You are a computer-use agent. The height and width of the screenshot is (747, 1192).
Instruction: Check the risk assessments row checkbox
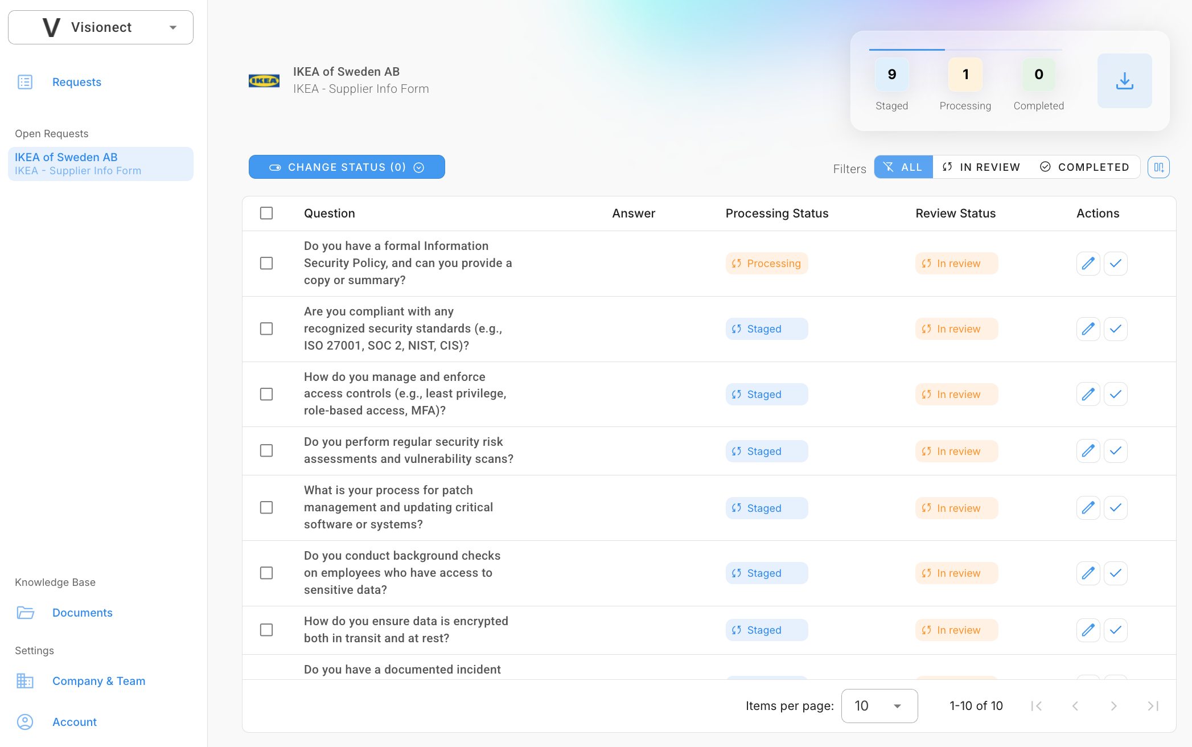pos(266,451)
